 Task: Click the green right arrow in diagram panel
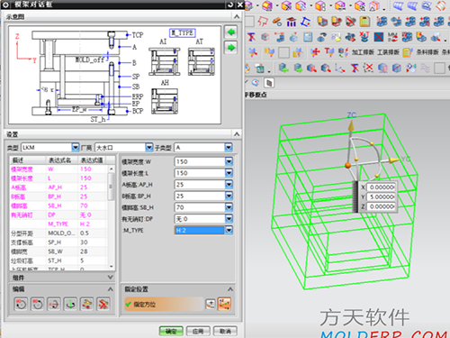coord(231,48)
